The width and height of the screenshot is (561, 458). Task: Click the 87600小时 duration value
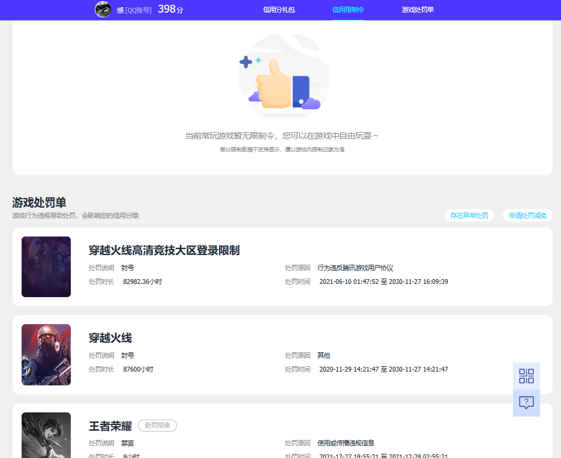point(138,369)
